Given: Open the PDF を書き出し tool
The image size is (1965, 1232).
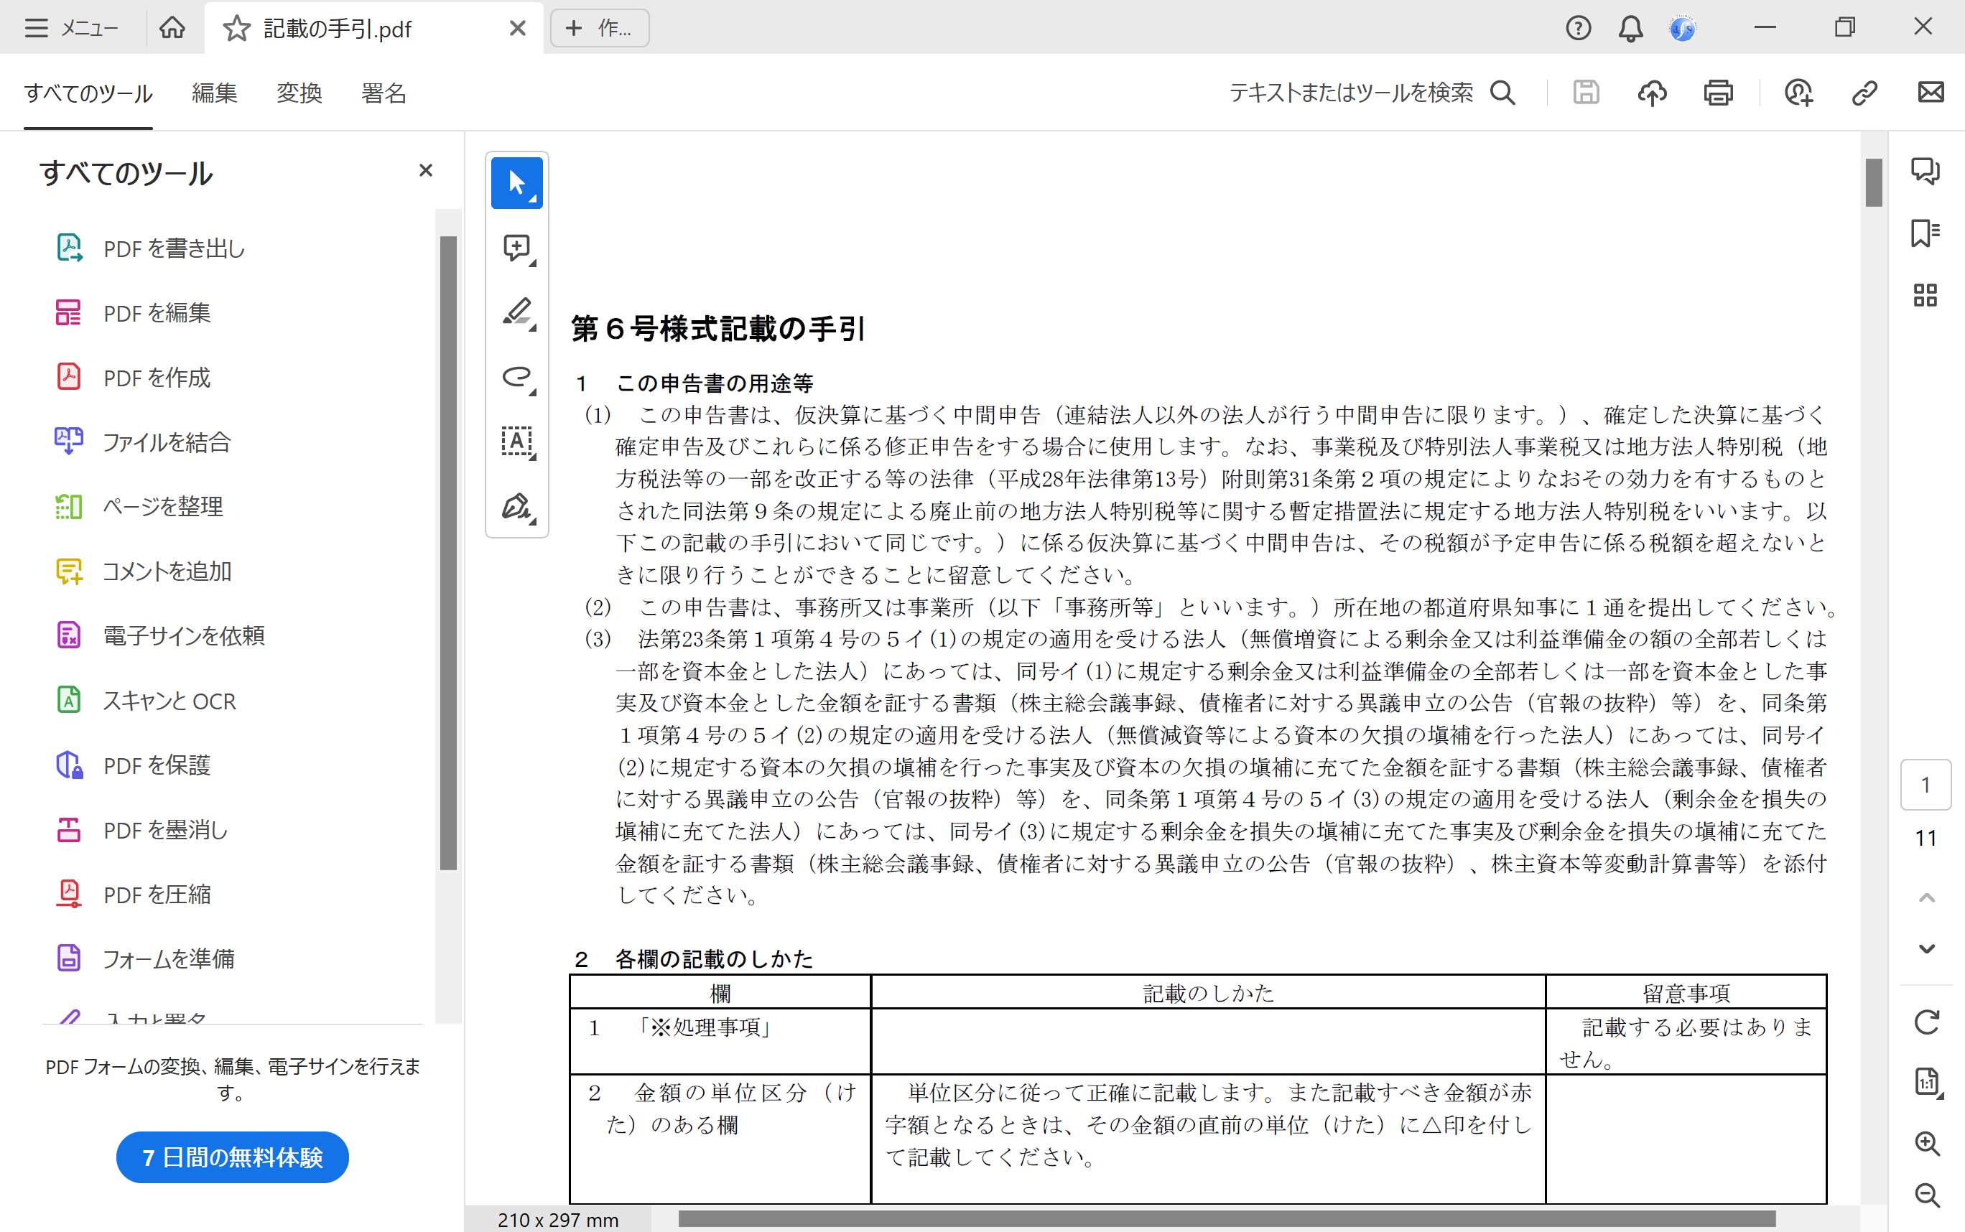Looking at the screenshot, I should tap(174, 248).
